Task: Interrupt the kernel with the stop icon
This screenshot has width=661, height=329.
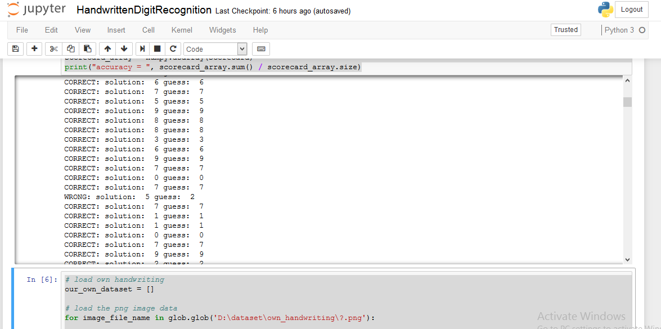Action: pos(158,48)
